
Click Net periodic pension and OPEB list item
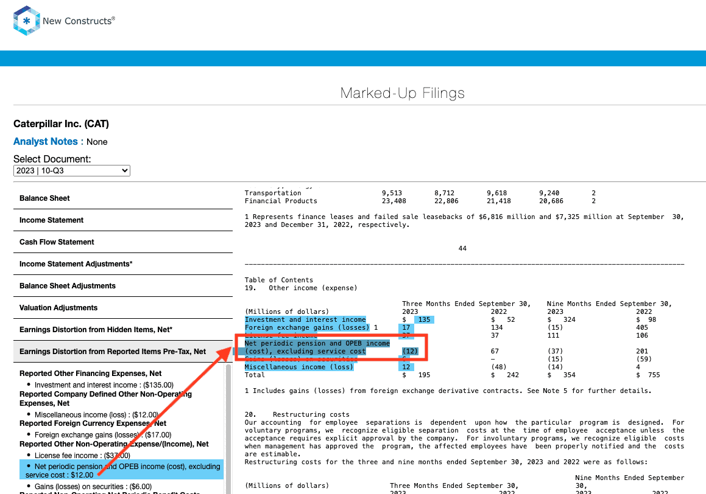click(122, 471)
